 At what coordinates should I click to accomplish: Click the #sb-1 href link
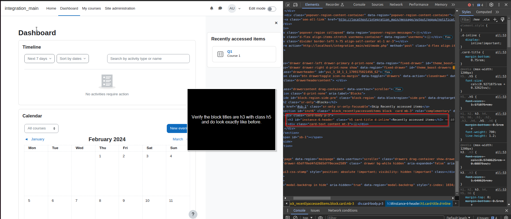(x=302, y=107)
